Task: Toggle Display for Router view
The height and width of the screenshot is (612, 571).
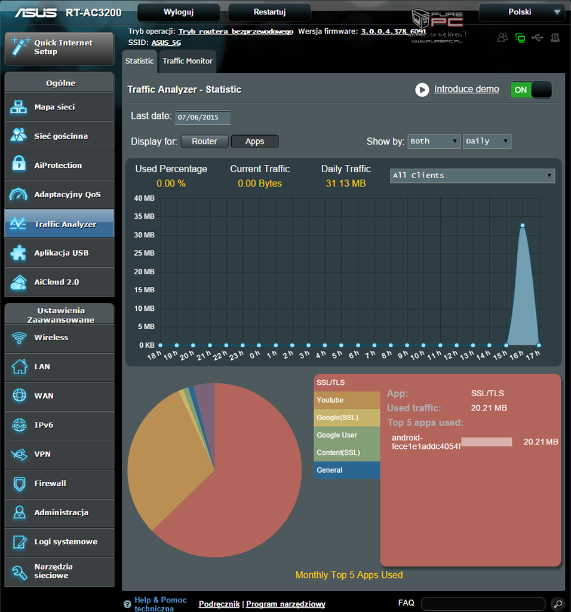Action: (x=204, y=141)
